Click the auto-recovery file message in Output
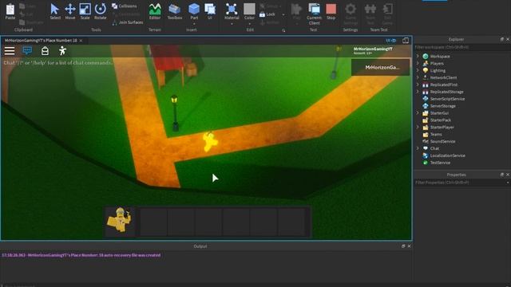 (81, 255)
